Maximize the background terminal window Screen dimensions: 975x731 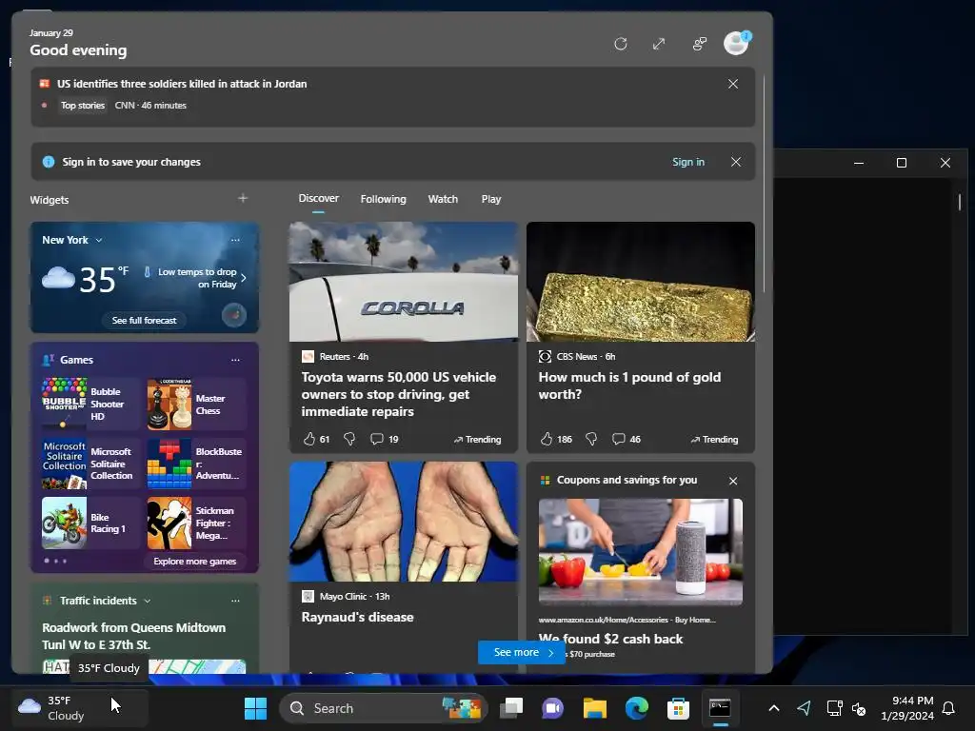(x=902, y=163)
